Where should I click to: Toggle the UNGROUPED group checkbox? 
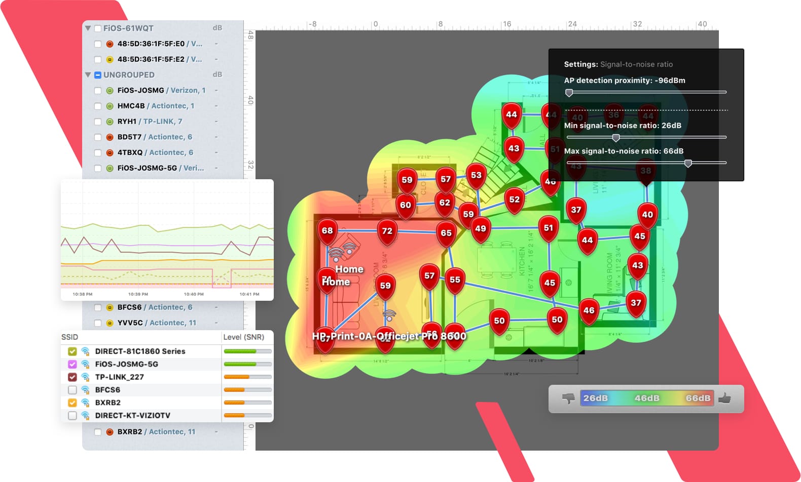coord(98,75)
